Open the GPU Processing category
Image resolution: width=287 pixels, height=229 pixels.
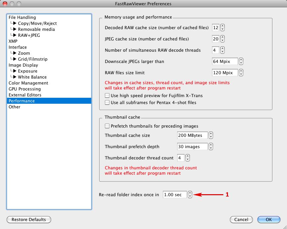coord(25,89)
